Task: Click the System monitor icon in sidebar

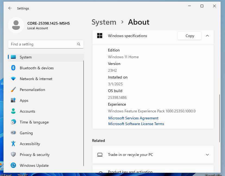Action: 13,57
